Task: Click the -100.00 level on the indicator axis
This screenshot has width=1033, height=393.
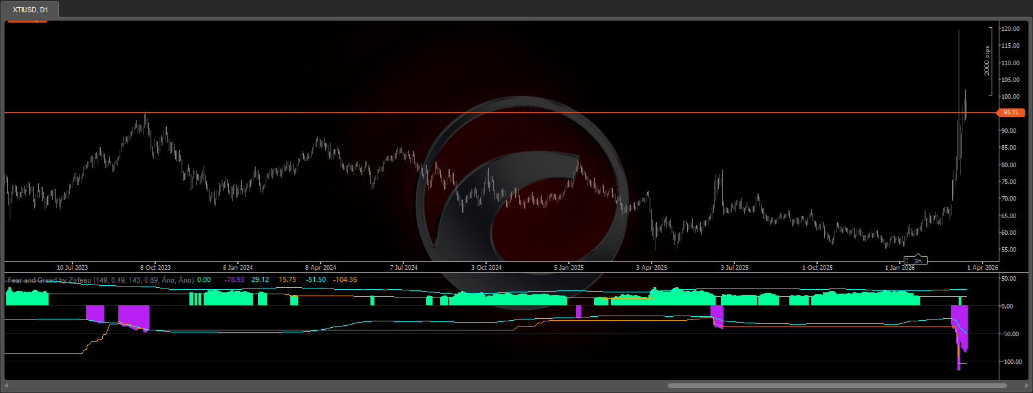Action: coord(1011,362)
